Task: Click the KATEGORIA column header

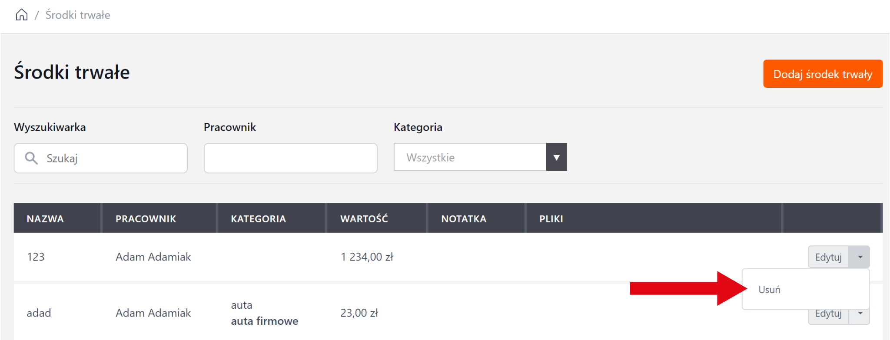Action: (258, 219)
